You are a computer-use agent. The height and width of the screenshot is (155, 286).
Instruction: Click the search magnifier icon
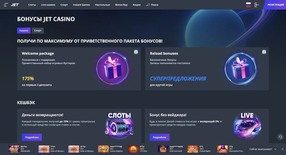pyautogui.click(x=148, y=5)
